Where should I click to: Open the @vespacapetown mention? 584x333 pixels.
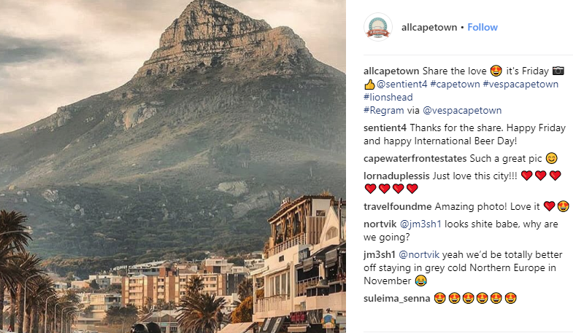[x=462, y=111]
